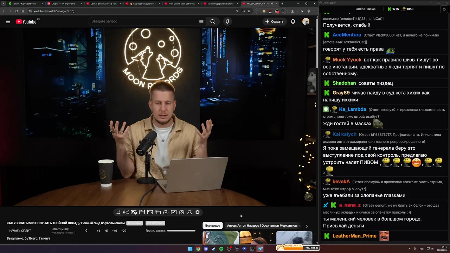The width and height of the screenshot is (450, 253).
Task: Add +20 minutes to the split
Action: coord(124,231)
